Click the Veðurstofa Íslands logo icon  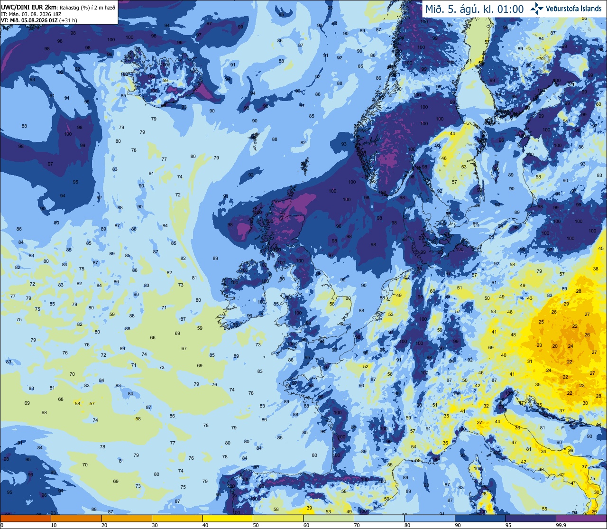click(537, 8)
